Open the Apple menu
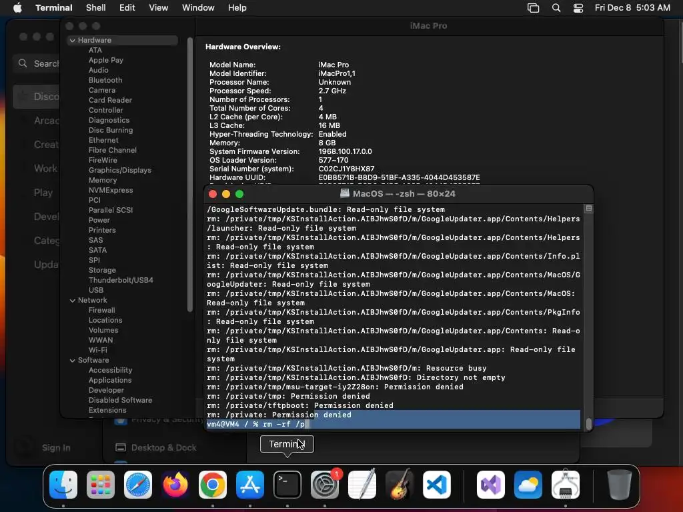Viewport: 683px width, 512px height. click(17, 8)
